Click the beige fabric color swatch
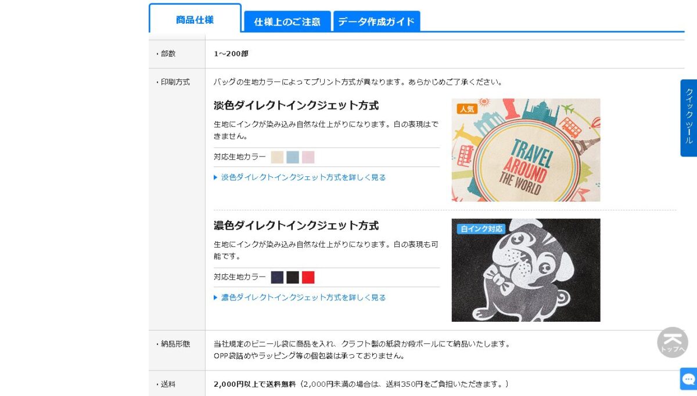Viewport: 697px width, 396px height. coord(277,157)
